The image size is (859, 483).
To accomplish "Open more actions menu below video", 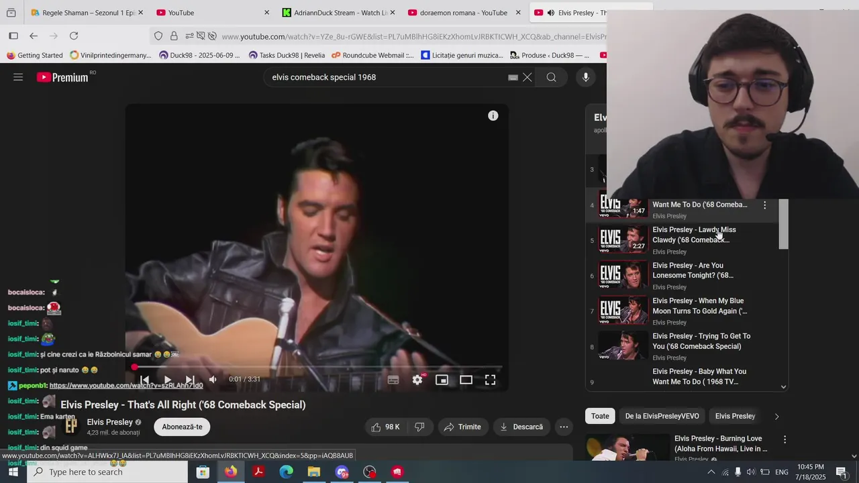I will click(x=564, y=427).
